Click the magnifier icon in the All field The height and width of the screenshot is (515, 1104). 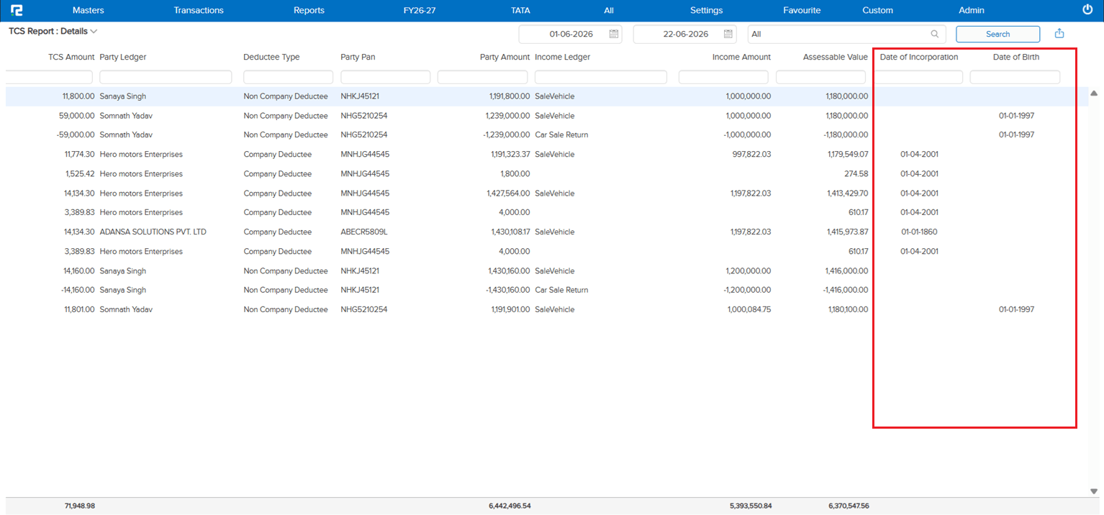(935, 34)
